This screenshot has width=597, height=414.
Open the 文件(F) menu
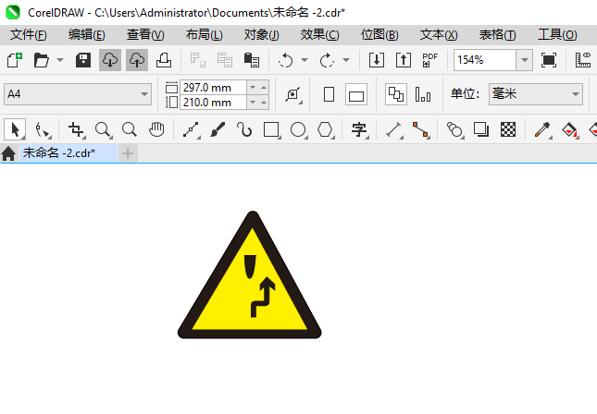(x=28, y=35)
